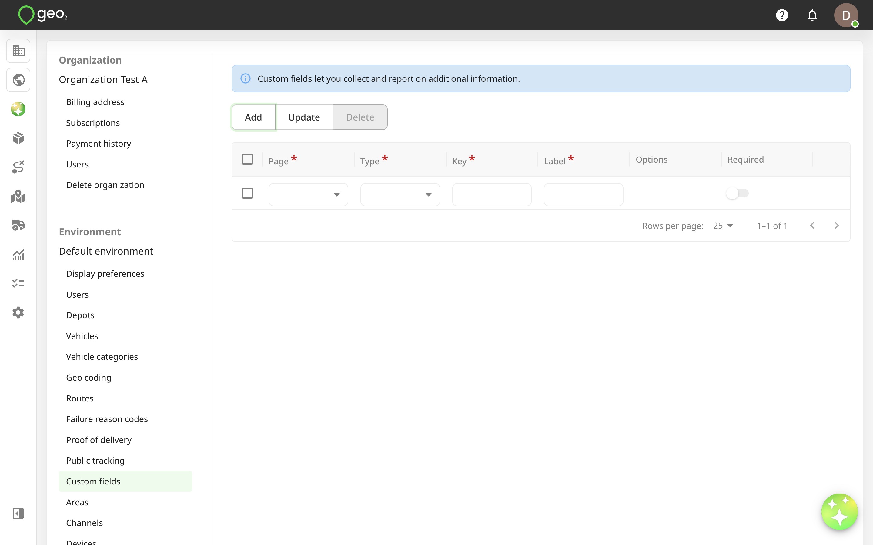Open the help question mark icon

pos(782,15)
